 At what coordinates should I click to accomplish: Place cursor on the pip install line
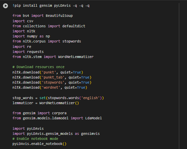(51, 6)
